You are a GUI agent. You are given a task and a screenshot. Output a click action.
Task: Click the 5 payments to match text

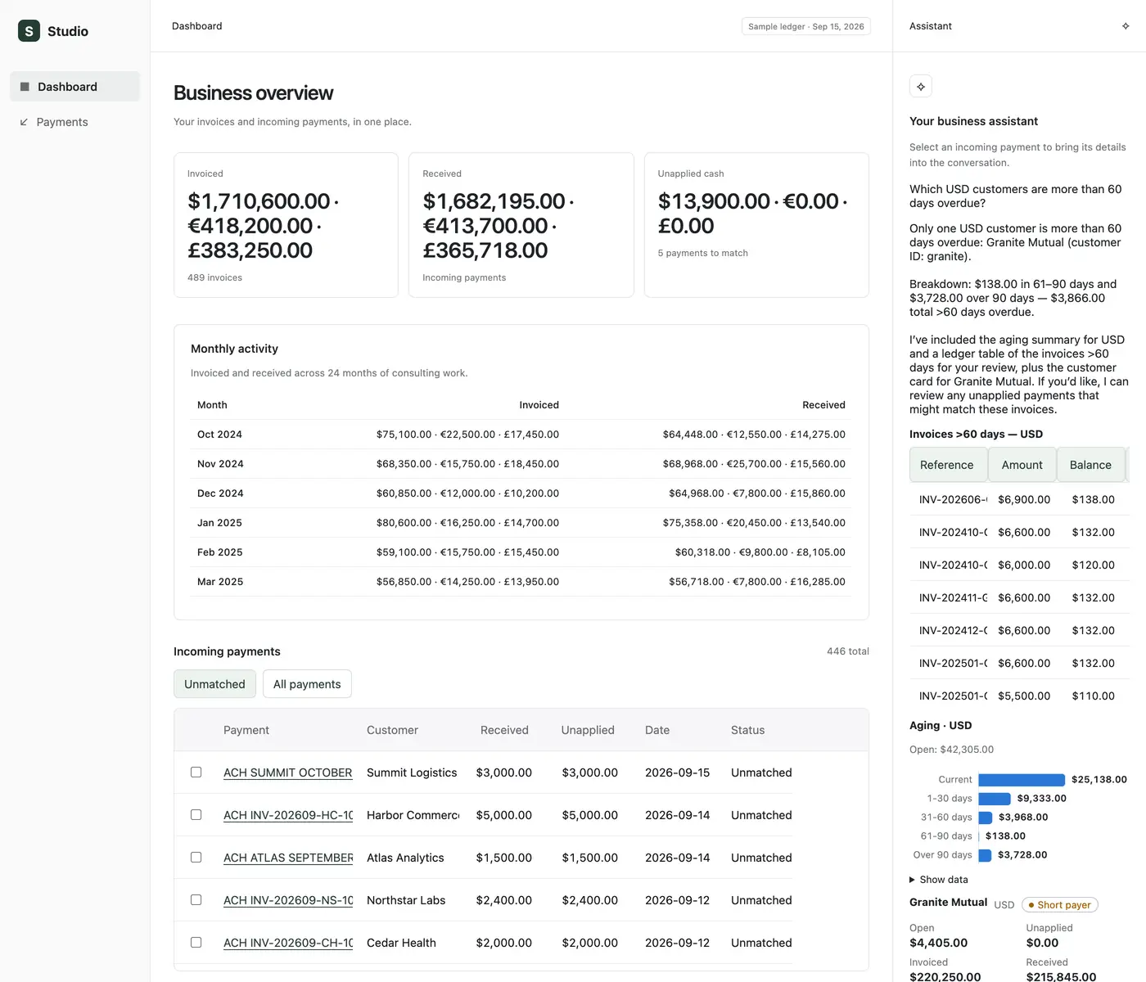[703, 253]
